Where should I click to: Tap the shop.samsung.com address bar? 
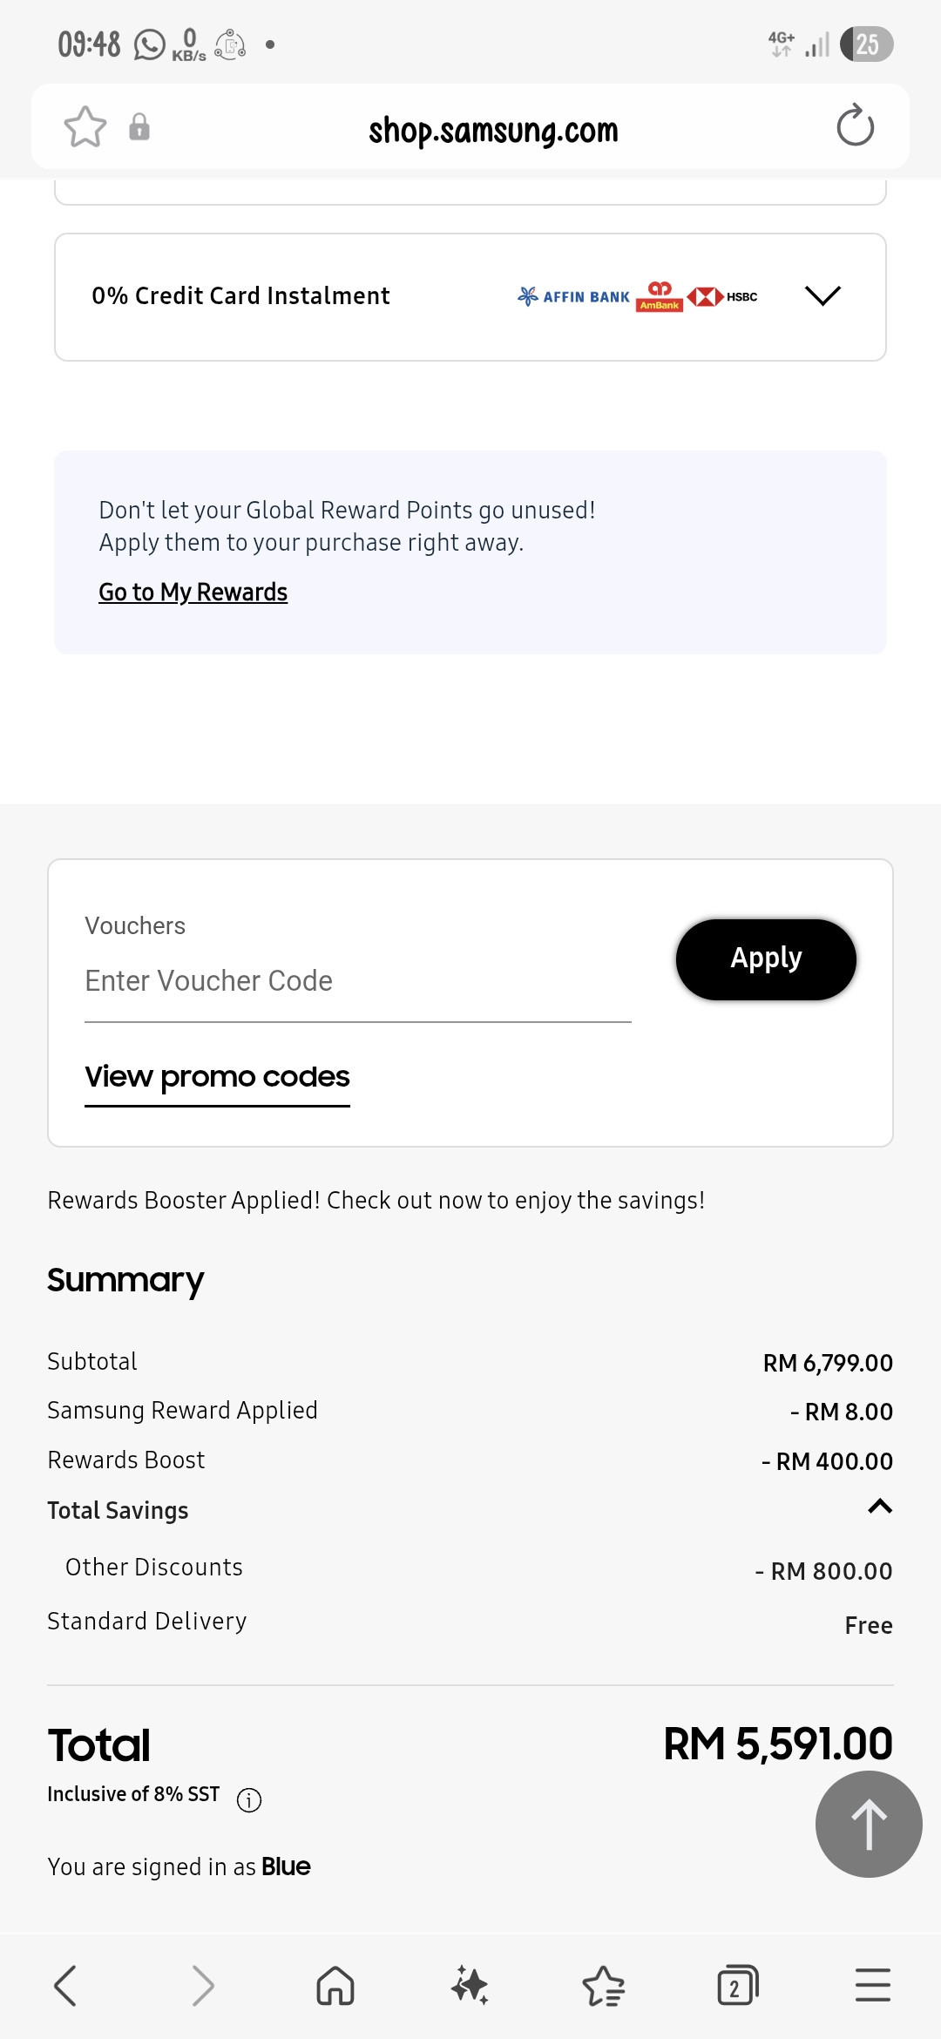click(x=493, y=131)
